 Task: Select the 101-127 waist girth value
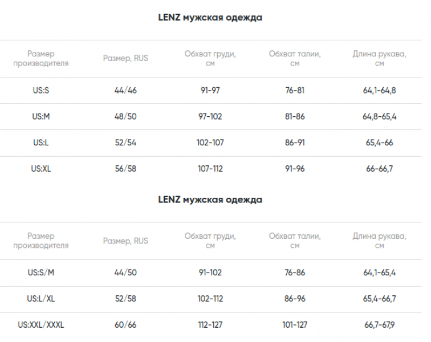[295, 325]
